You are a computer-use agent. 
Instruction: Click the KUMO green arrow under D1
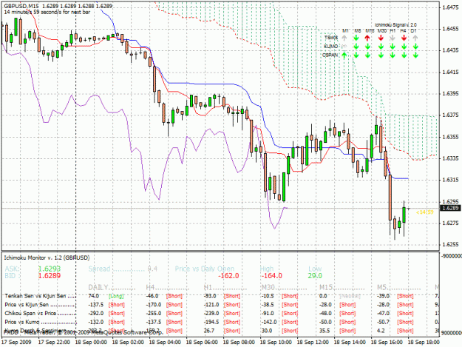pyautogui.click(x=415, y=47)
